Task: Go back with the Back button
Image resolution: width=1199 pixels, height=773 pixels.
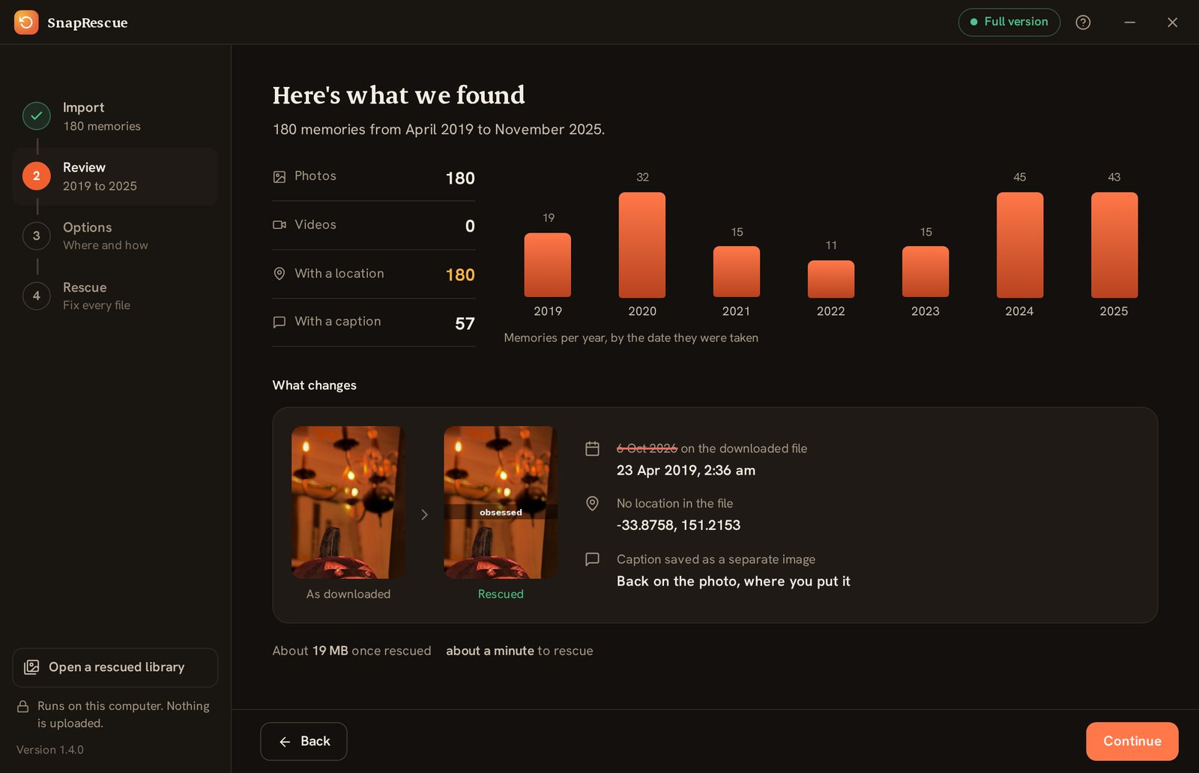Action: click(x=303, y=742)
